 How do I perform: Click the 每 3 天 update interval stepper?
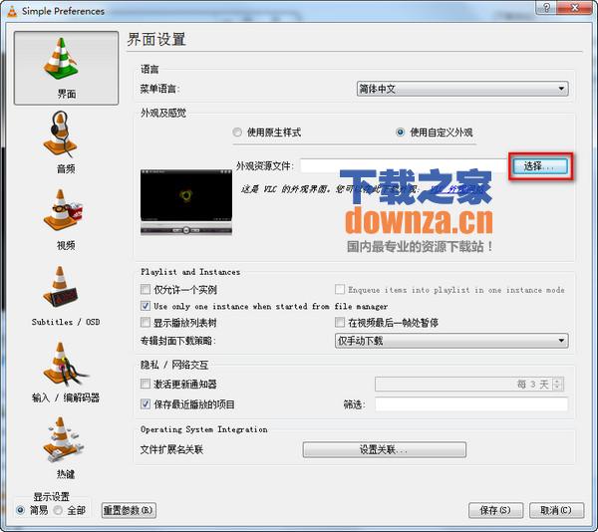click(x=557, y=384)
